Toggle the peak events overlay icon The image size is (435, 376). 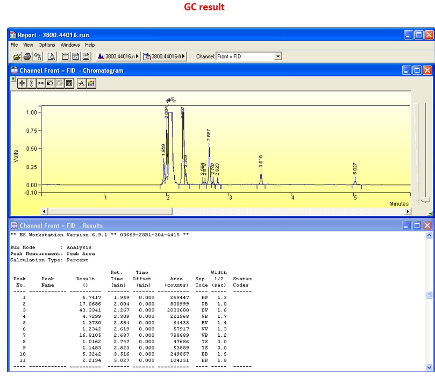pyautogui.click(x=81, y=83)
